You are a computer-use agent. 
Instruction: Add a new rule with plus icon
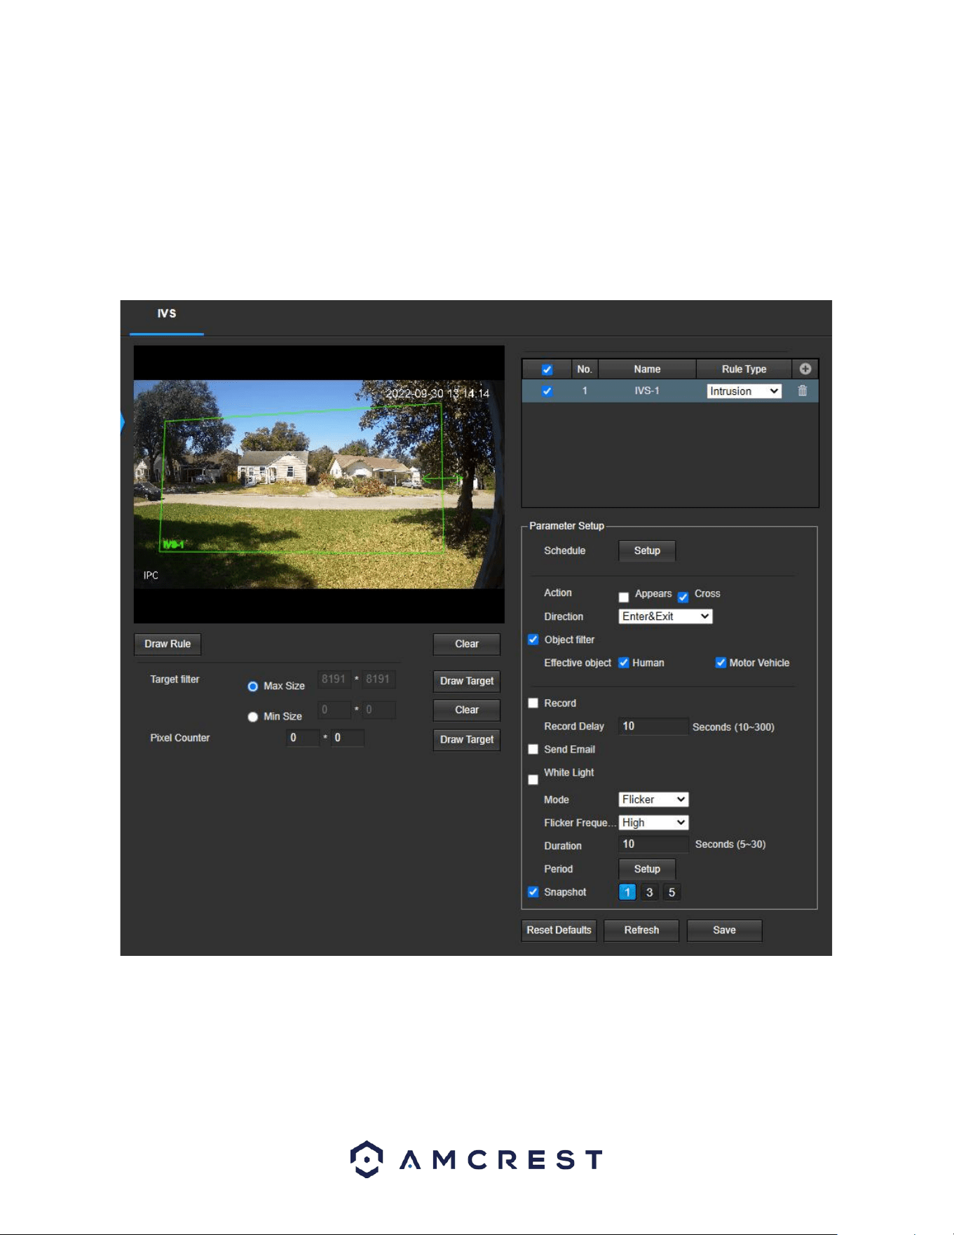(805, 369)
